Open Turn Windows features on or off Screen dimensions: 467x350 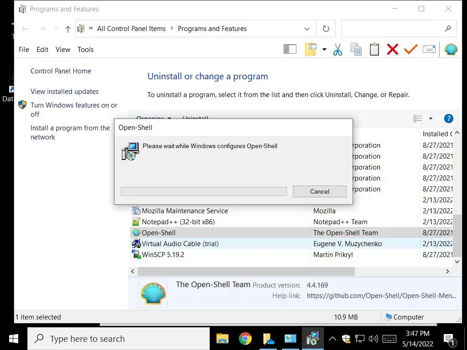click(x=74, y=109)
